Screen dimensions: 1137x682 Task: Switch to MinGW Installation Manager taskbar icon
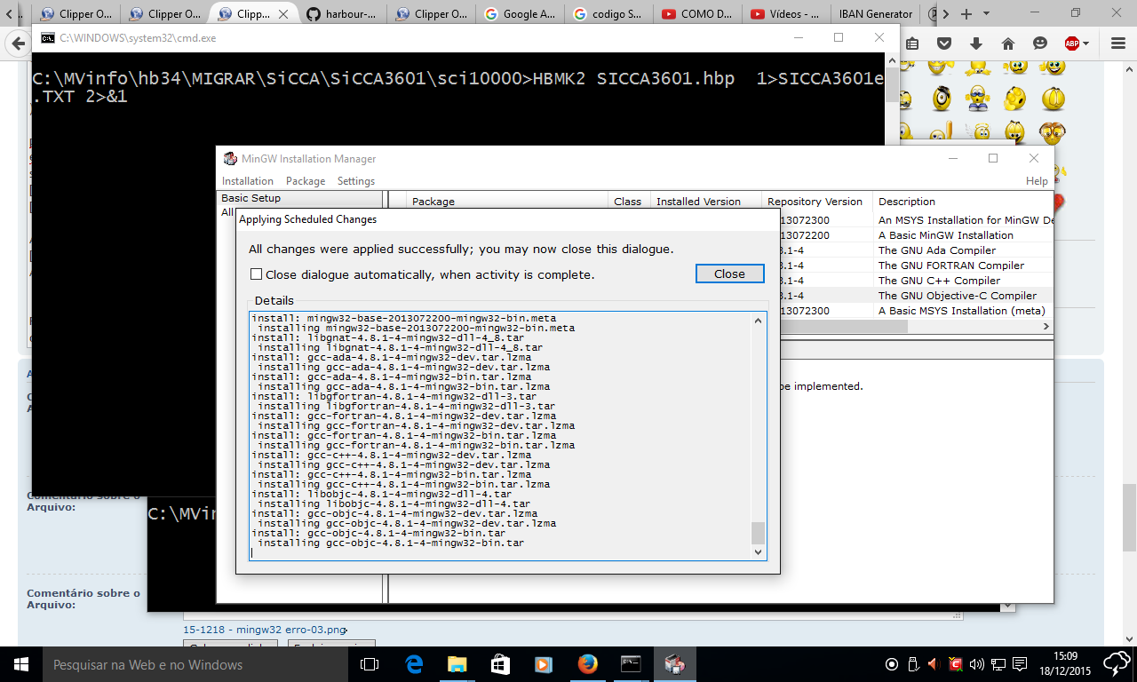(x=675, y=664)
